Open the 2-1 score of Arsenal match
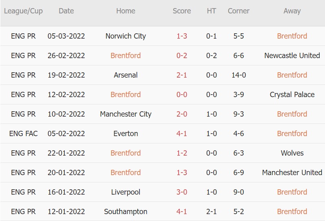Viewport: 325px width, 221px height. pos(181,75)
